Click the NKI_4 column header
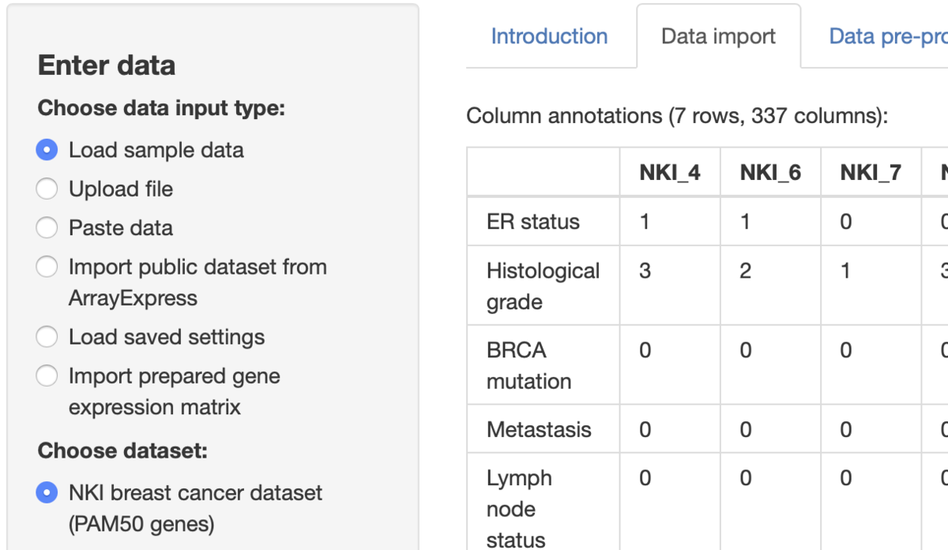Image resolution: width=948 pixels, height=550 pixels. point(670,172)
